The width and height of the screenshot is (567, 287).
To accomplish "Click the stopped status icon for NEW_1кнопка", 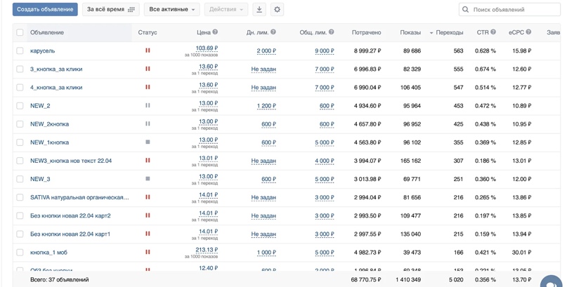I will (x=148, y=142).
